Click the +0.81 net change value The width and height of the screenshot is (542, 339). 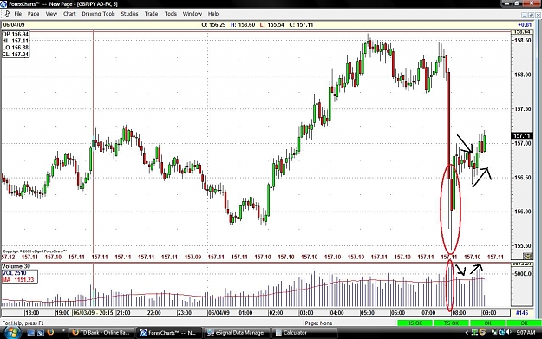tap(525, 25)
